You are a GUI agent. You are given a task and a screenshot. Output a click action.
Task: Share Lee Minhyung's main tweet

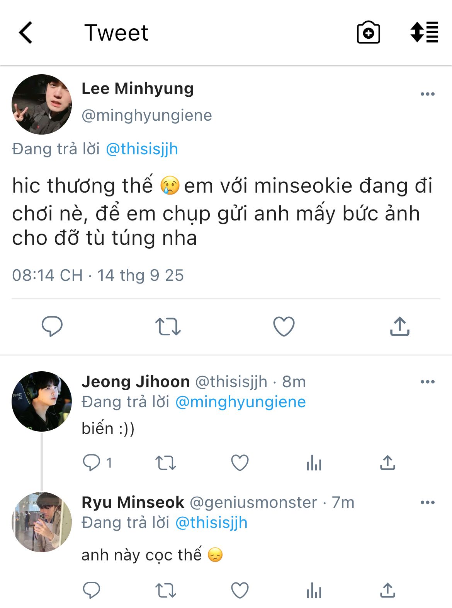pyautogui.click(x=399, y=326)
